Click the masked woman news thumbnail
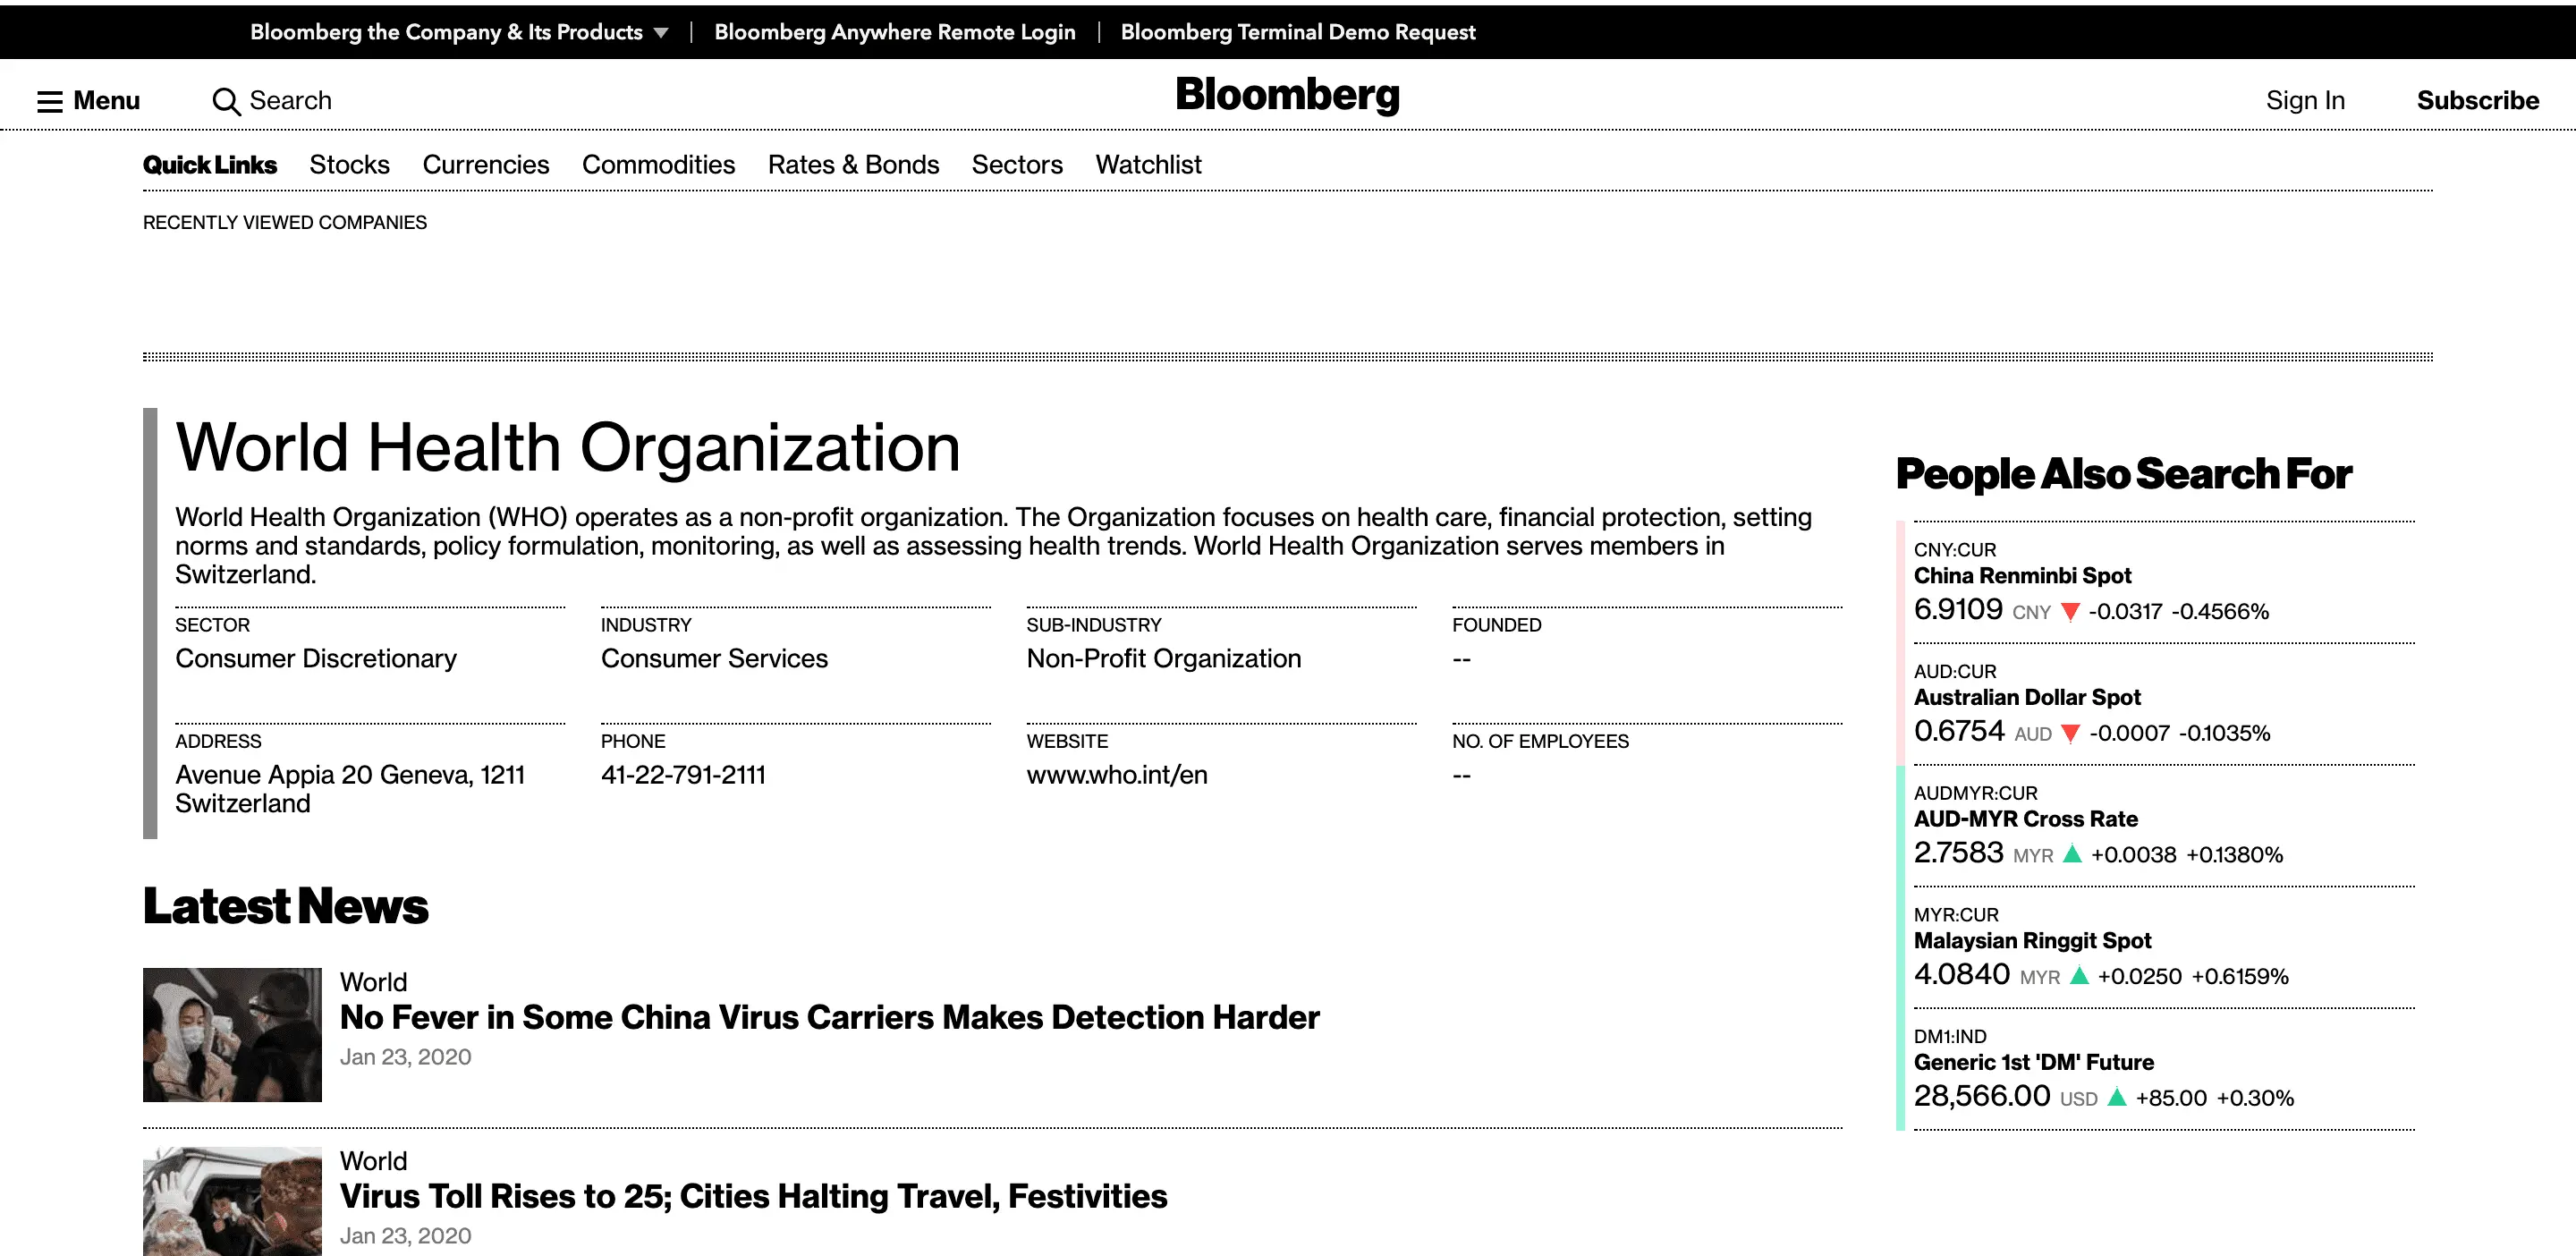The height and width of the screenshot is (1256, 2576). click(x=232, y=1034)
